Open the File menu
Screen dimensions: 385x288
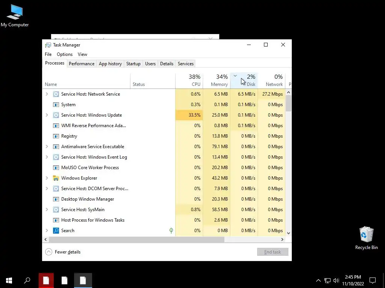(48, 54)
